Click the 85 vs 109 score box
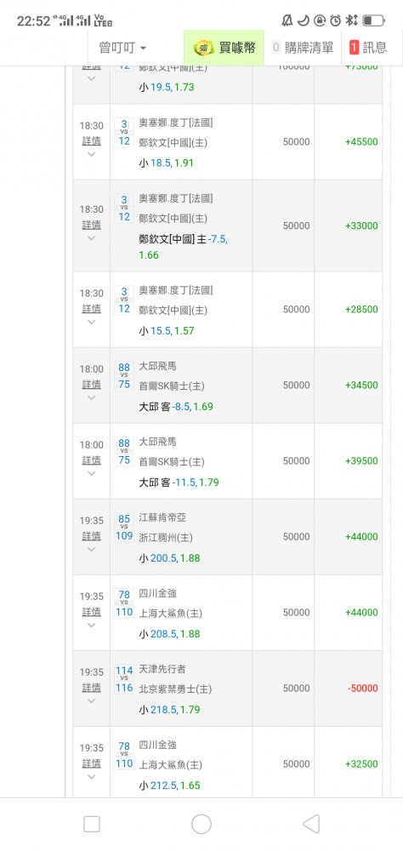This screenshot has height=851, width=403. pyautogui.click(x=124, y=528)
